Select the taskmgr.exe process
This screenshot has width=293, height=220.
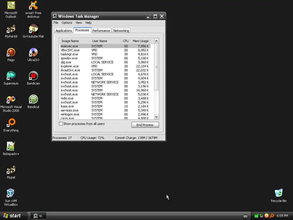[105, 54]
